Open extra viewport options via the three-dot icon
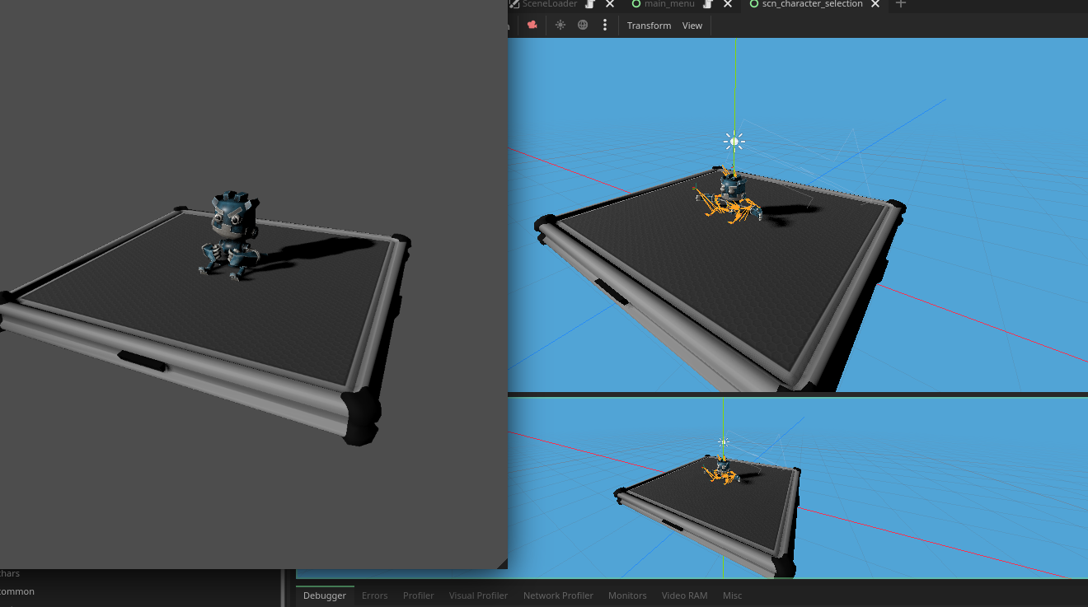 click(x=605, y=25)
